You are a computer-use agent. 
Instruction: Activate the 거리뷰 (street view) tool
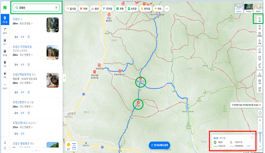point(259,42)
